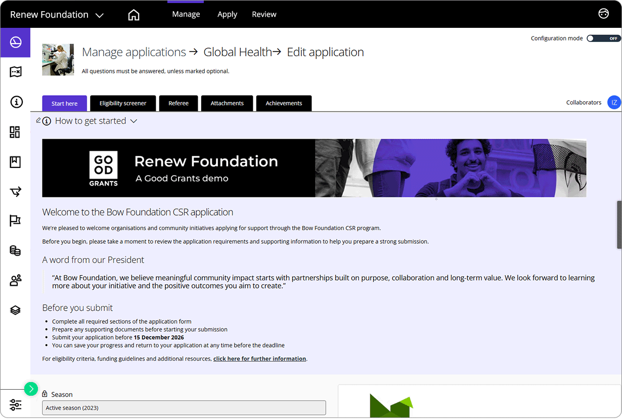Open the info circle sidebar icon
This screenshot has width=622, height=419.
click(16, 102)
